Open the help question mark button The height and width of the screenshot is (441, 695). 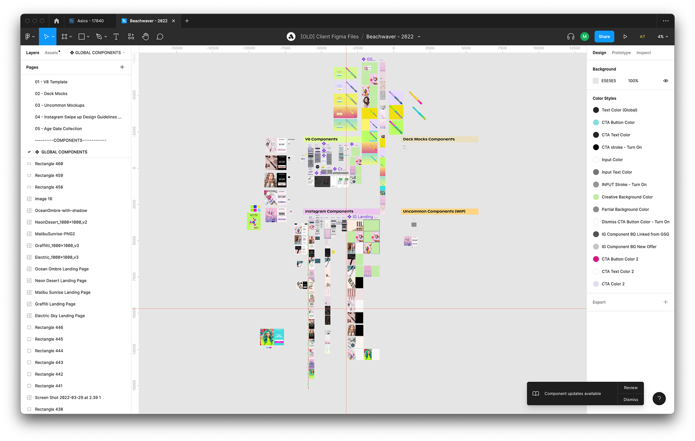[659, 398]
